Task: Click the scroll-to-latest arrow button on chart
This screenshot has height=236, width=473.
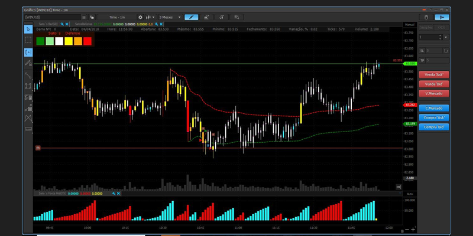Action: pyautogui.click(x=399, y=187)
